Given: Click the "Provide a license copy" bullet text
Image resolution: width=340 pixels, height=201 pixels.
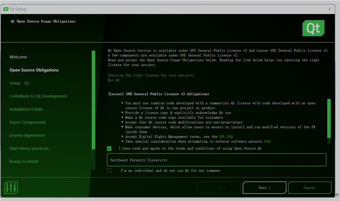Looking at the screenshot, I should (178, 113).
